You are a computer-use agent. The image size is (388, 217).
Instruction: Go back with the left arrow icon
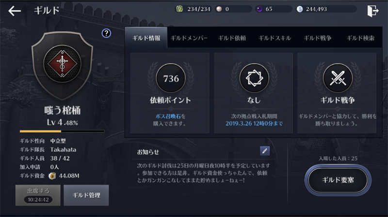pyautogui.click(x=15, y=11)
